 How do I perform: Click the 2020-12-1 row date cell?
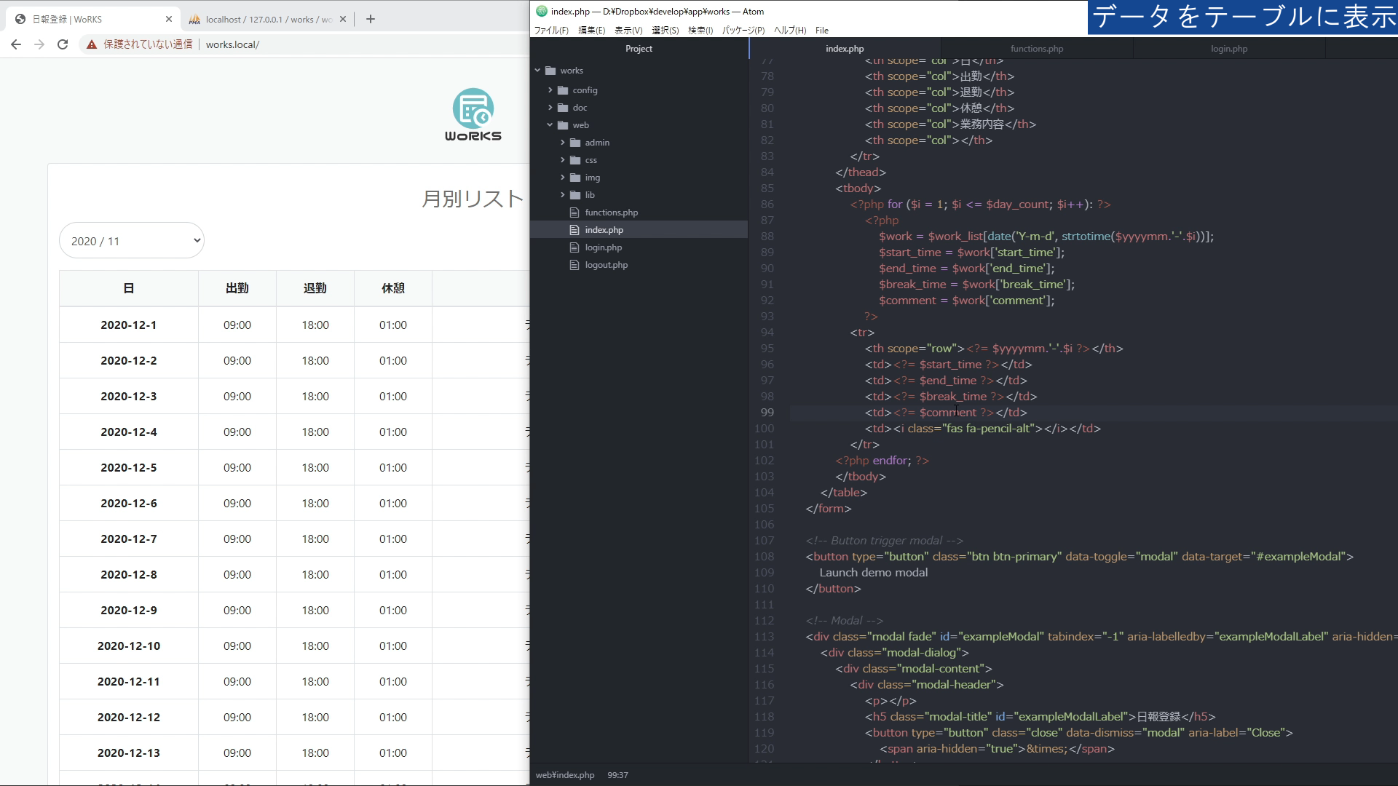point(129,325)
